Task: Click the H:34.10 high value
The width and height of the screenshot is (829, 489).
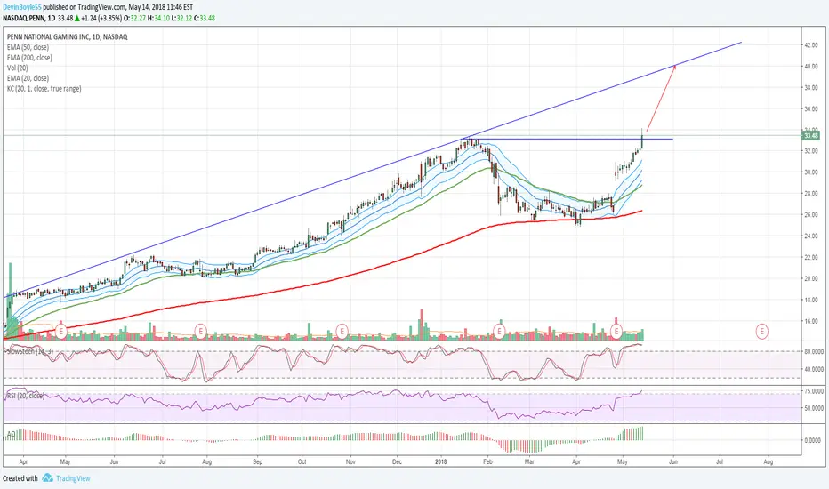Action: point(157,18)
